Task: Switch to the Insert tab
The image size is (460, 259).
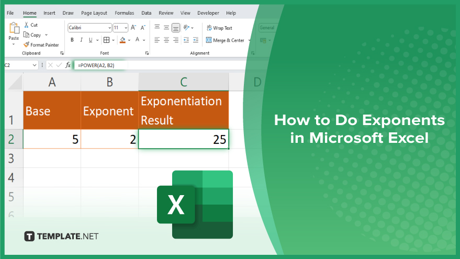Action: pyautogui.click(x=49, y=13)
